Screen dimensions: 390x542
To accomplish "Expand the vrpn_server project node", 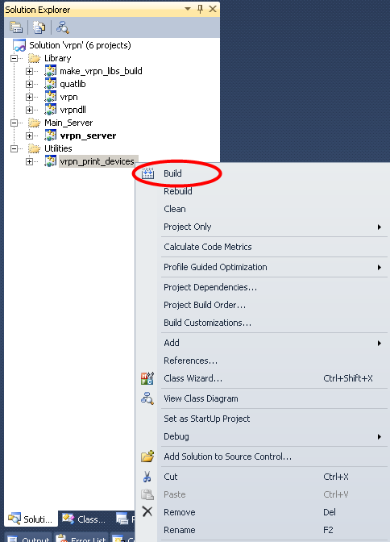I will tap(29, 135).
